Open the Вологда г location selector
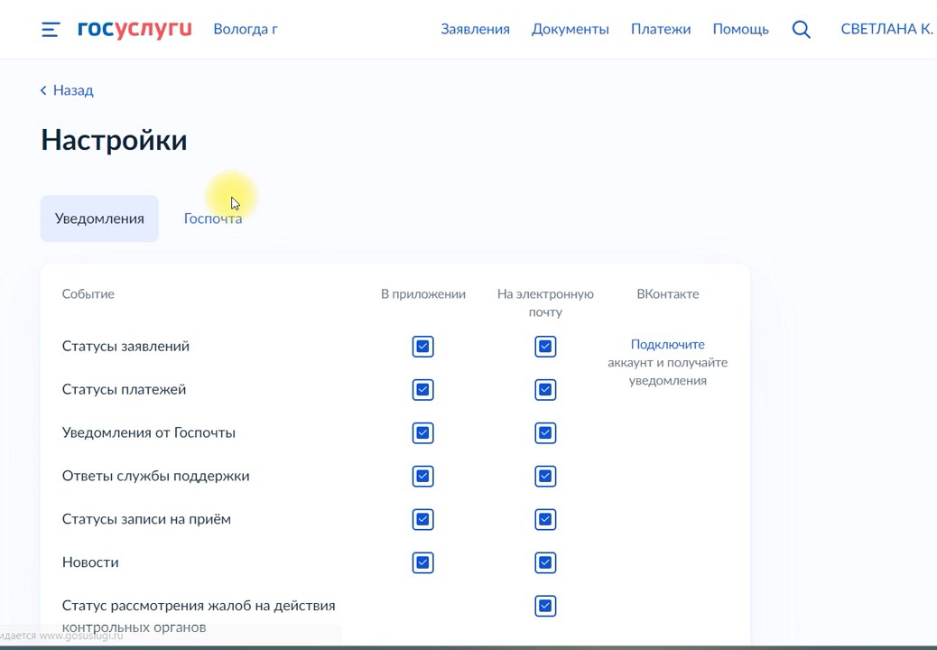This screenshot has height=650, width=937. tap(246, 29)
